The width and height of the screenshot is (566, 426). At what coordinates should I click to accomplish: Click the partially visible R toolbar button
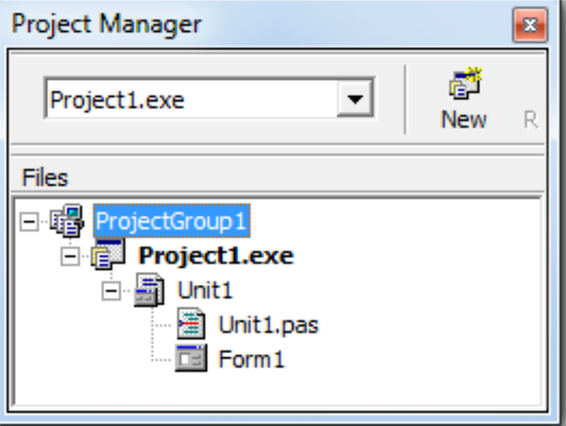point(531,120)
